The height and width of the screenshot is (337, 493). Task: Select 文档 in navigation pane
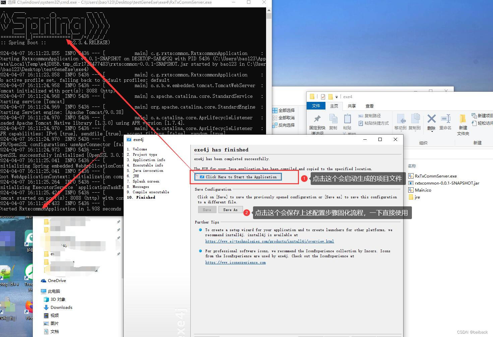51,332
